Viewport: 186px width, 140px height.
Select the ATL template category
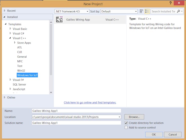19,47
